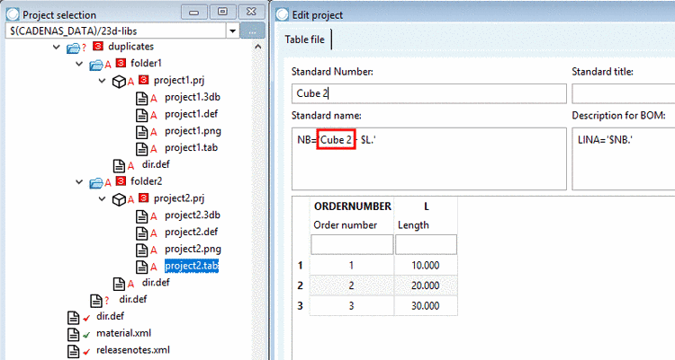The image size is (675, 360).
Task: Click filter field under Order number
Action: 352,244
